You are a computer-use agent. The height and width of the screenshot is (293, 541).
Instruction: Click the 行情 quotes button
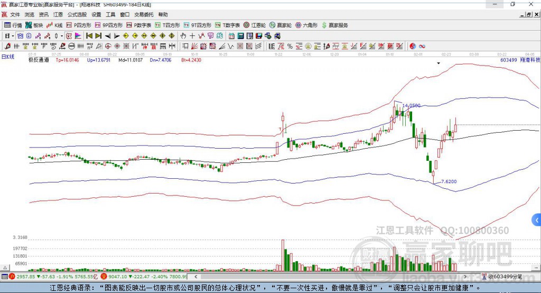point(13,25)
